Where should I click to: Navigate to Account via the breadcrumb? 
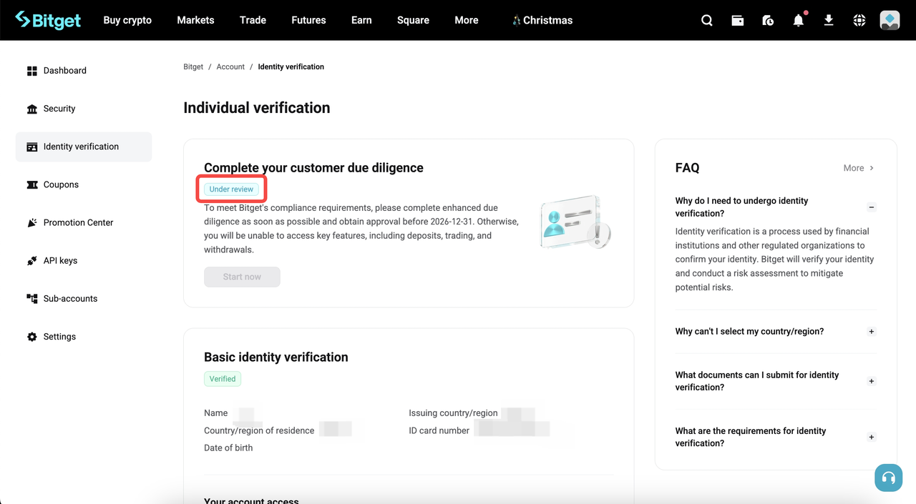point(230,66)
